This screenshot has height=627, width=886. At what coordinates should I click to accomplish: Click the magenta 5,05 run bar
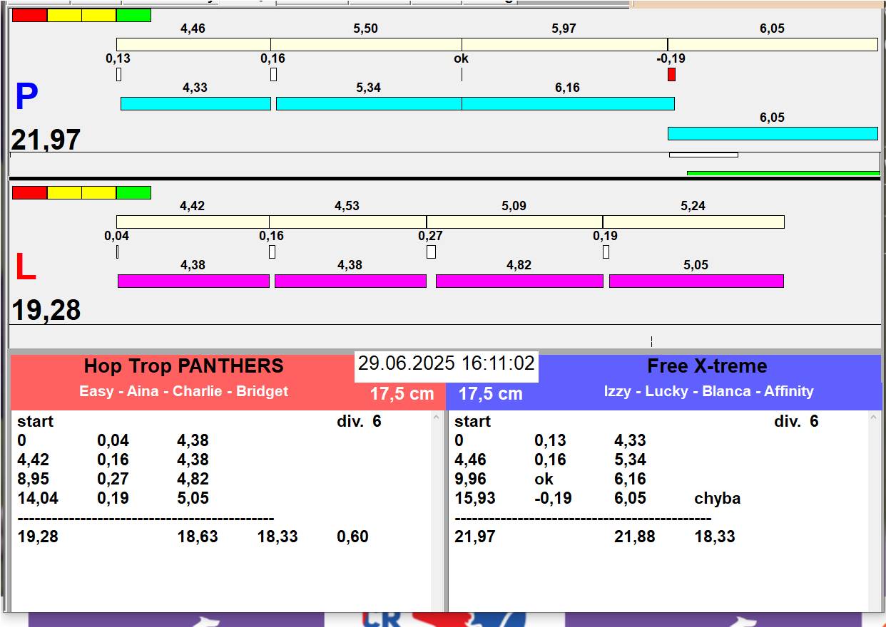tap(696, 281)
